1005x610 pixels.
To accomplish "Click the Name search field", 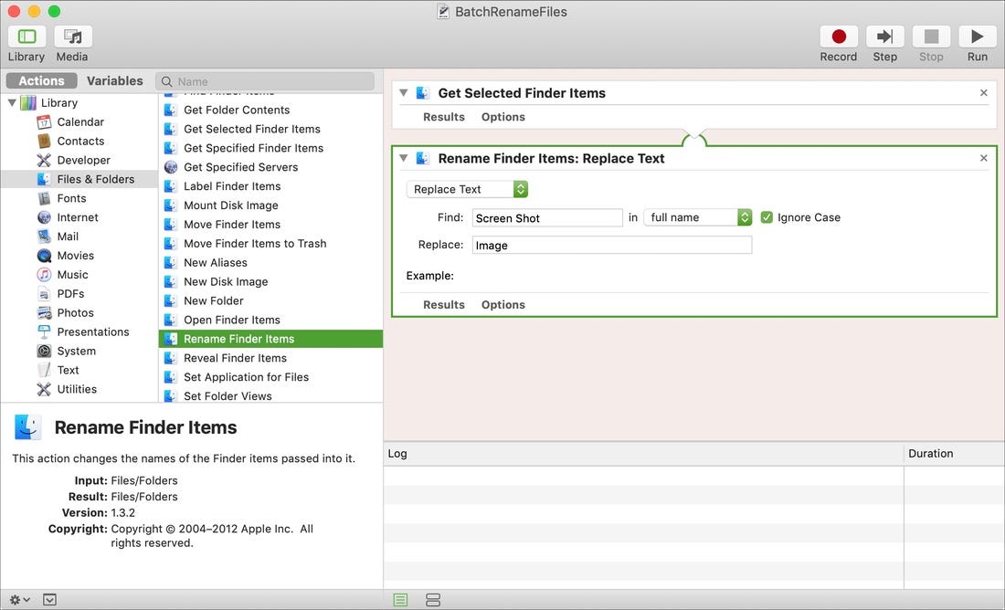I will click(265, 81).
